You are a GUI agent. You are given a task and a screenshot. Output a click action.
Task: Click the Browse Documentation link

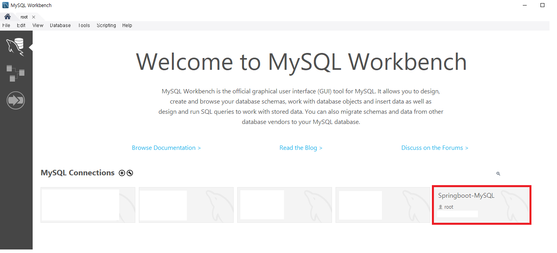point(166,148)
